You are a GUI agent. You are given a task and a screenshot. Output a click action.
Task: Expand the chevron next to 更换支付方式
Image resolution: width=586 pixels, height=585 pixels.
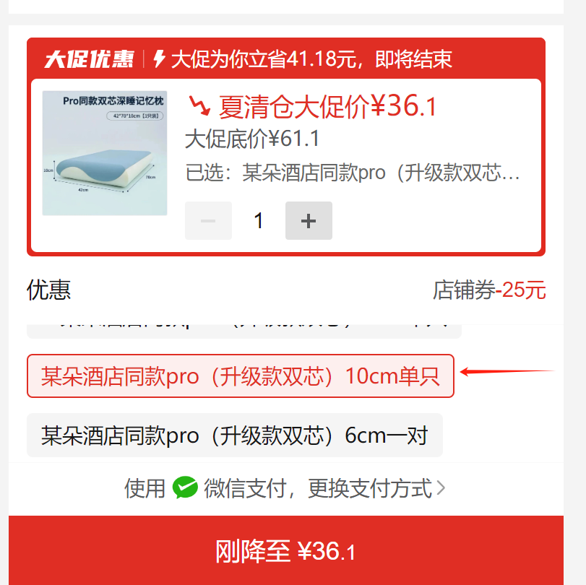[441, 488]
